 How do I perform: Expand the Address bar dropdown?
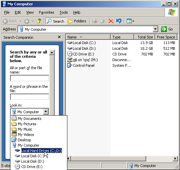pyautogui.click(x=155, y=29)
